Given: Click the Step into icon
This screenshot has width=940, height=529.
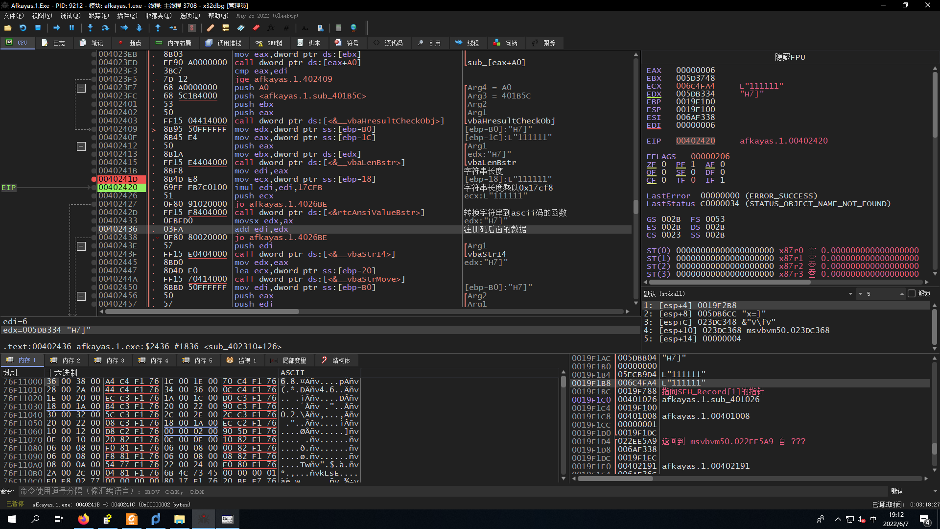Looking at the screenshot, I should tap(90, 28).
